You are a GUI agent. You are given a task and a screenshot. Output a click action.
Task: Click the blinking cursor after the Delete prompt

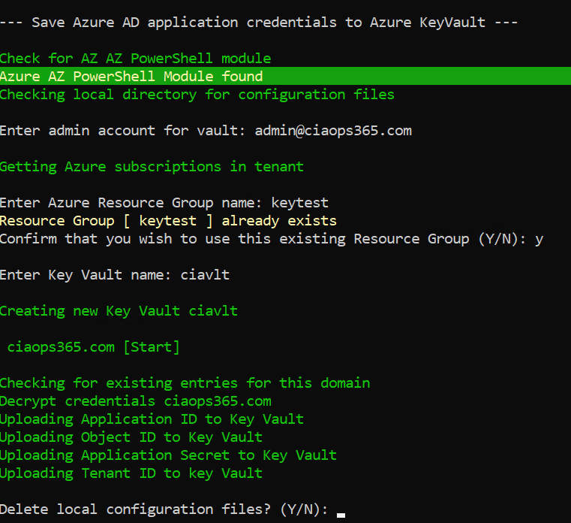(341, 514)
